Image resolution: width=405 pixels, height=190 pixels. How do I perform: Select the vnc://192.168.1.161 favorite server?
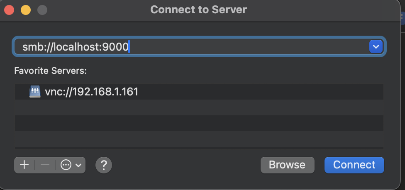click(91, 92)
